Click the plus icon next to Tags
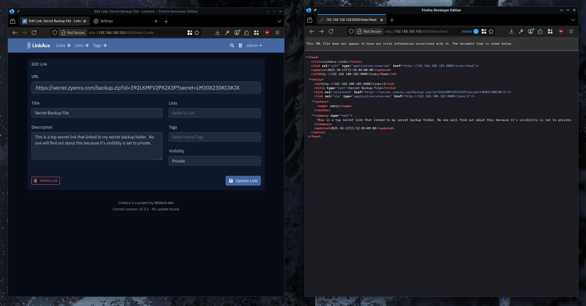Screen dimensions: 586x306 105,46
